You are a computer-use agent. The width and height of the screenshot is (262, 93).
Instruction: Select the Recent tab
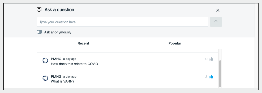83,43
